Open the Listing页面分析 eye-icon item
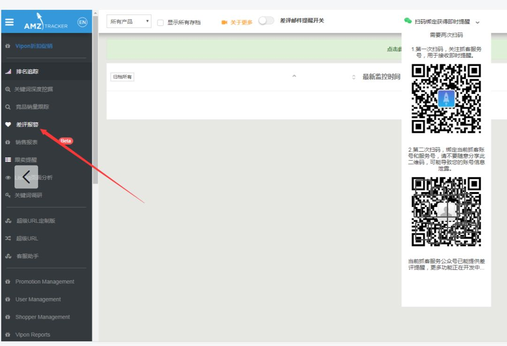Screen dimensions: 507x346 point(33,177)
